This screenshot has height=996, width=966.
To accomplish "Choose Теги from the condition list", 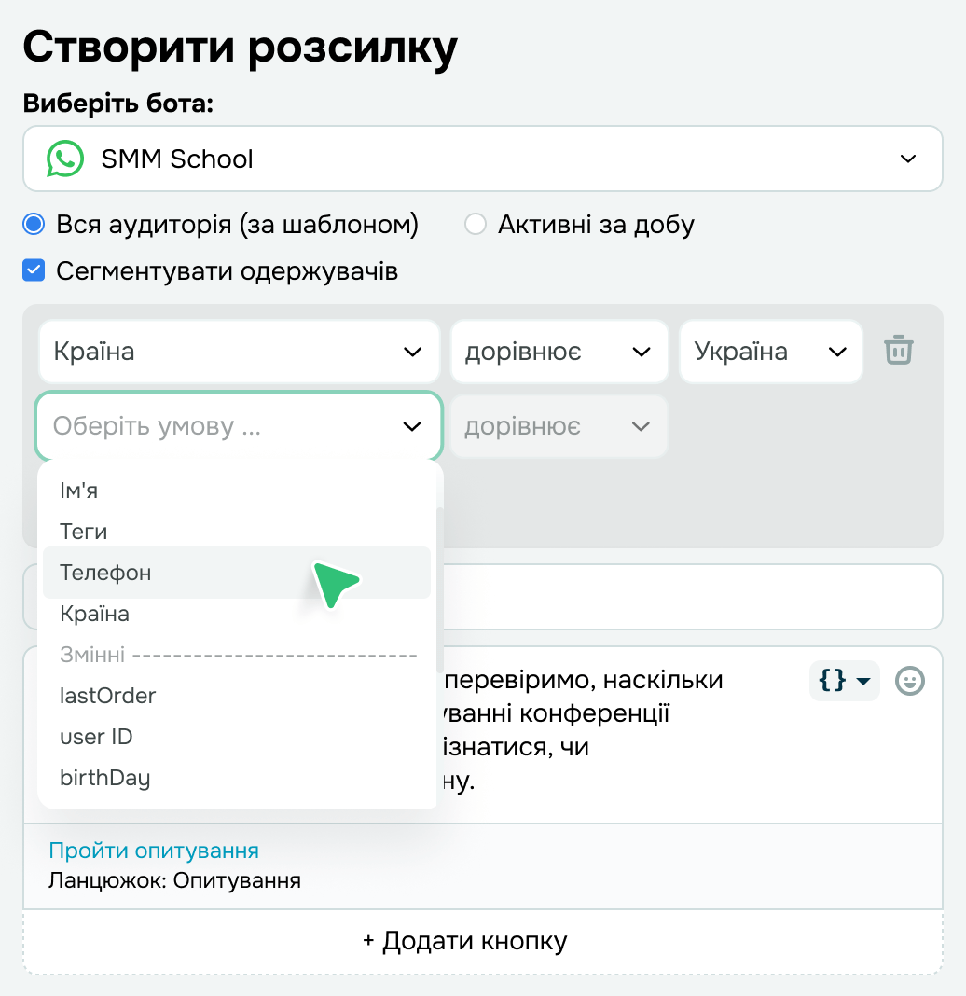I will point(84,532).
